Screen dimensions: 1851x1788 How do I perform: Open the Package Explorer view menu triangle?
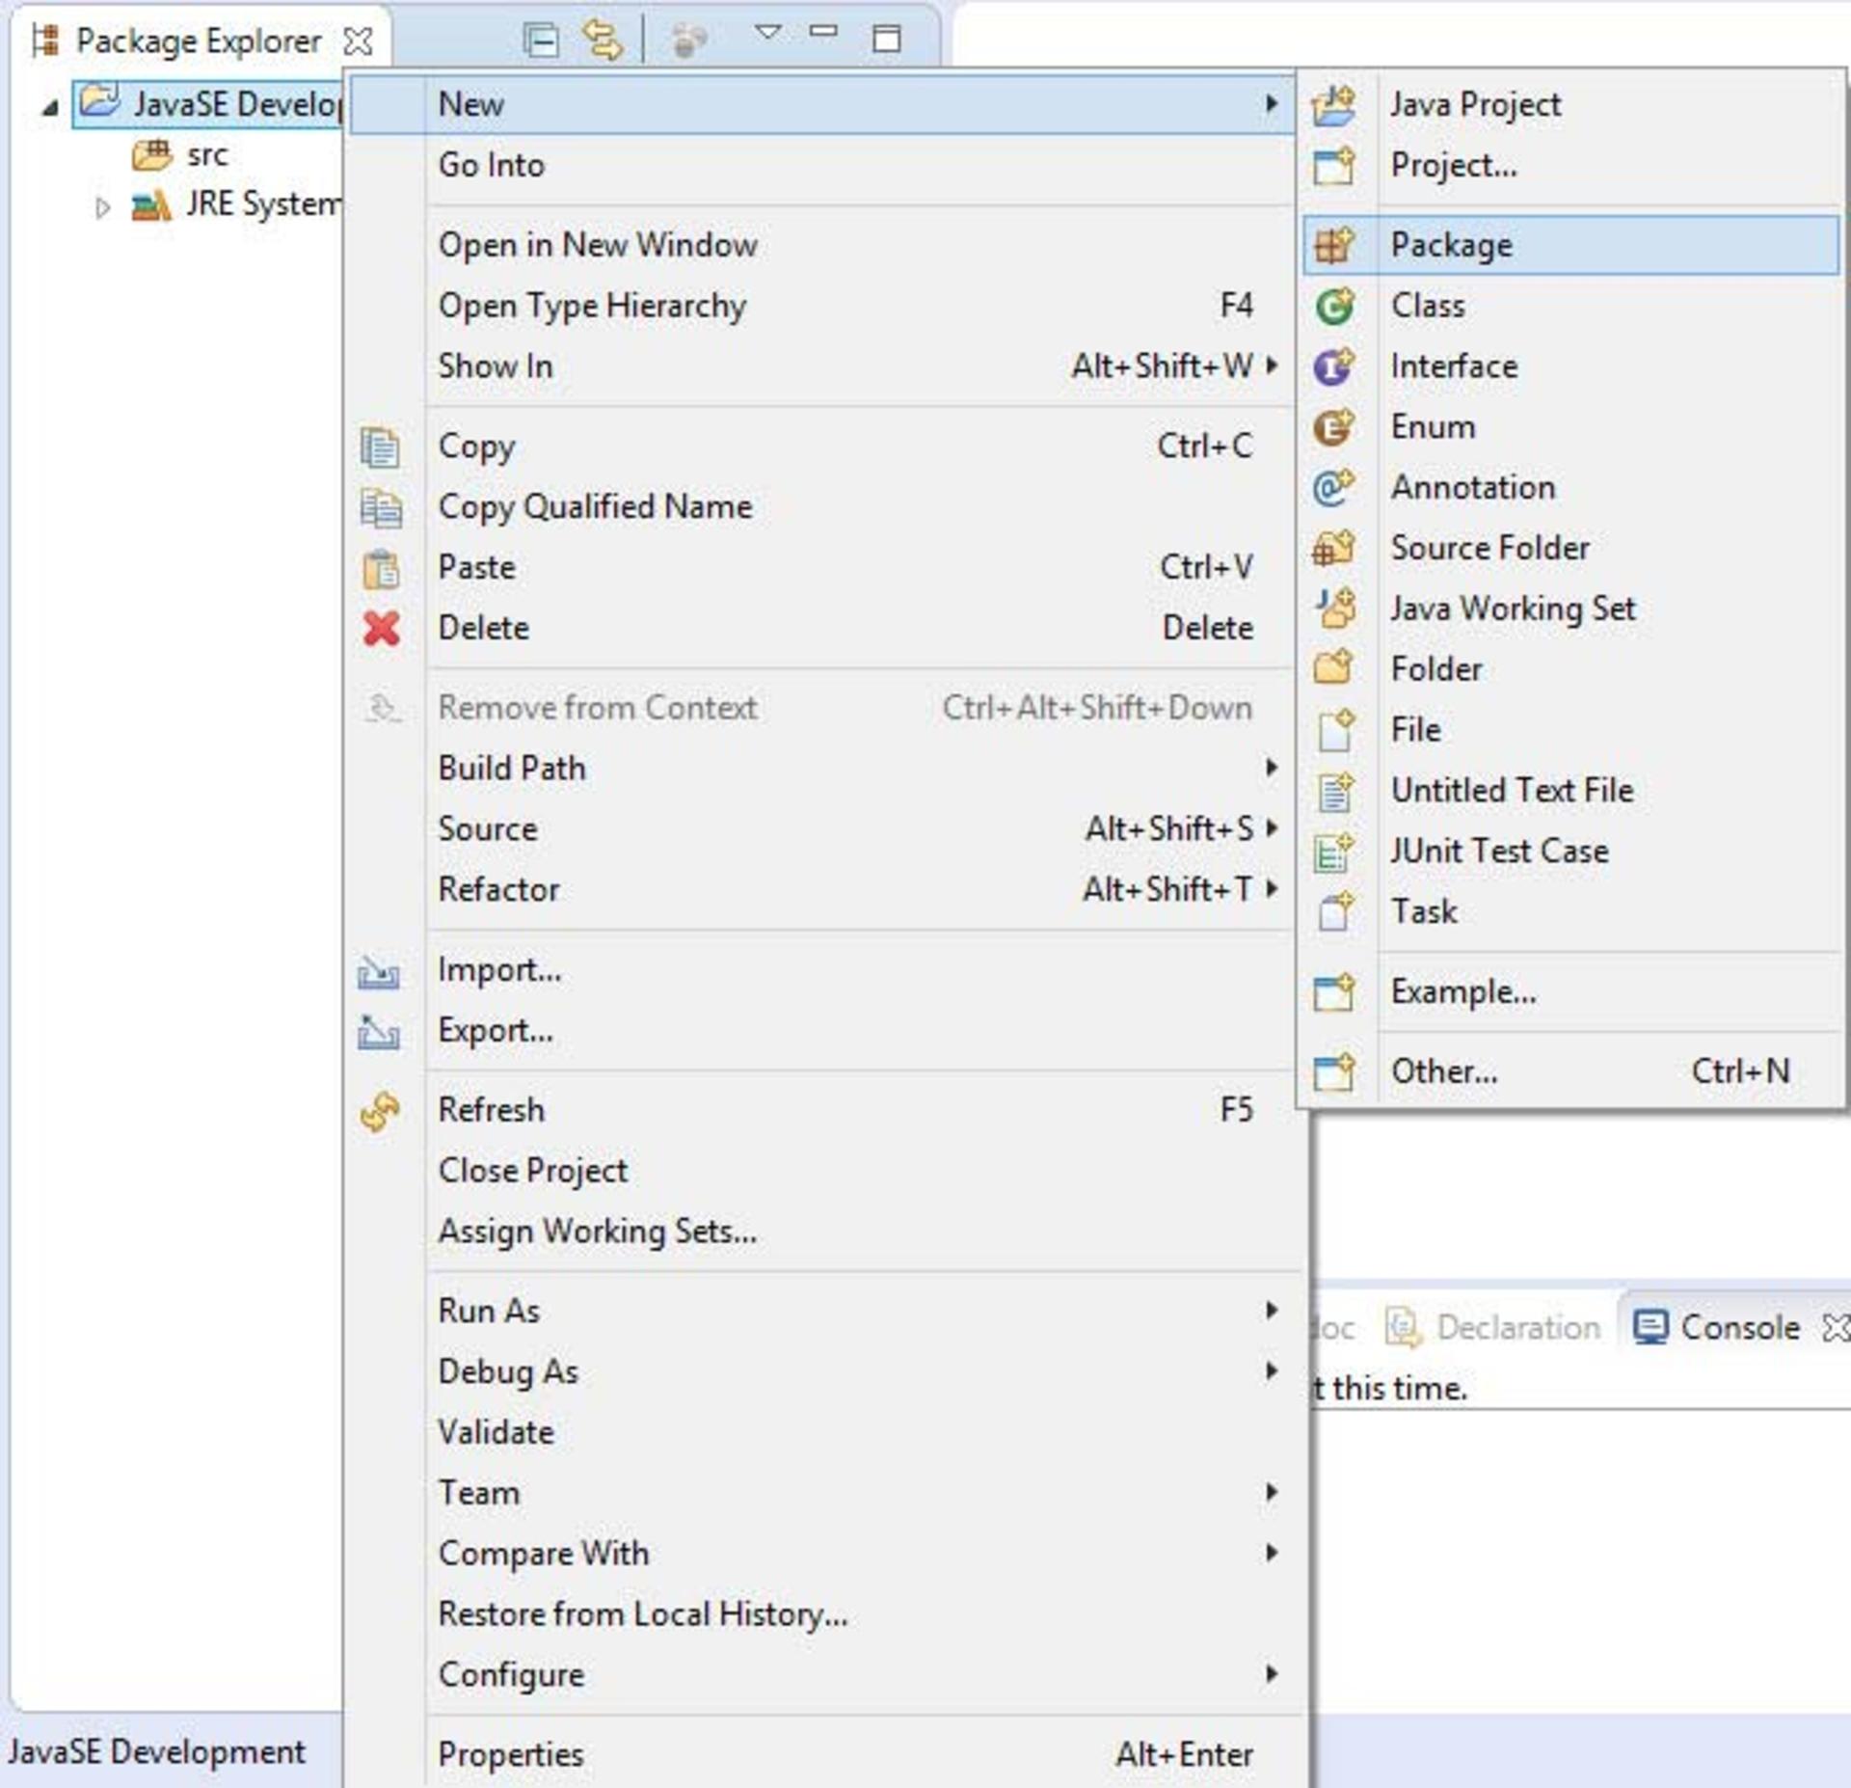[767, 33]
